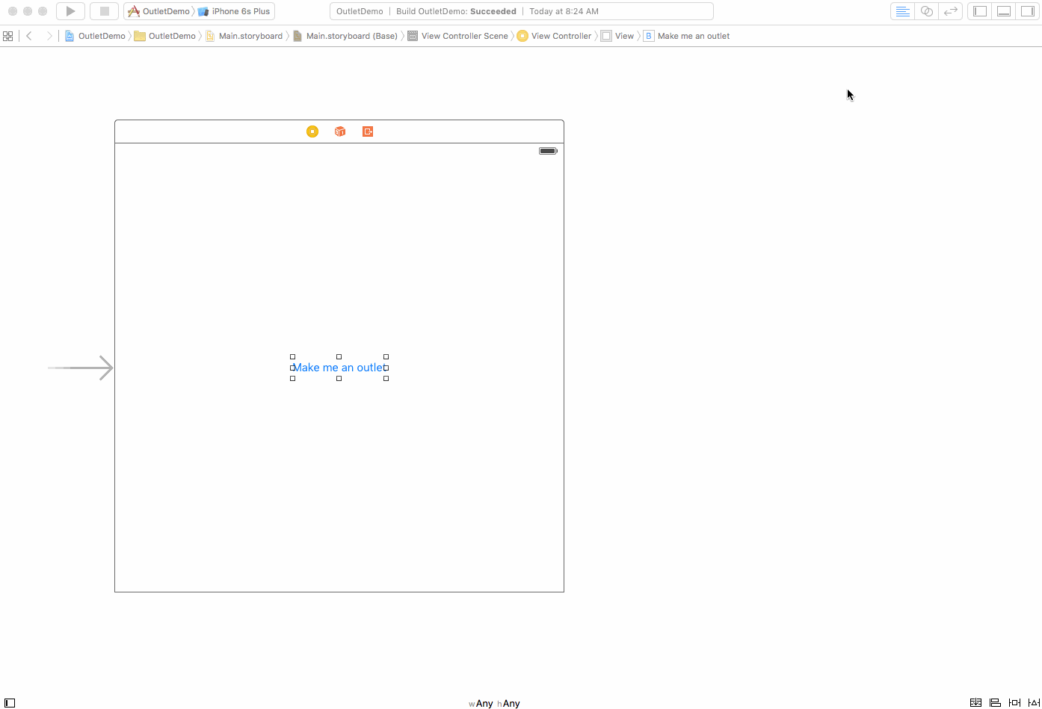Select the Make me an outlet button
Screen dimensions: 1042x709
click(x=339, y=367)
